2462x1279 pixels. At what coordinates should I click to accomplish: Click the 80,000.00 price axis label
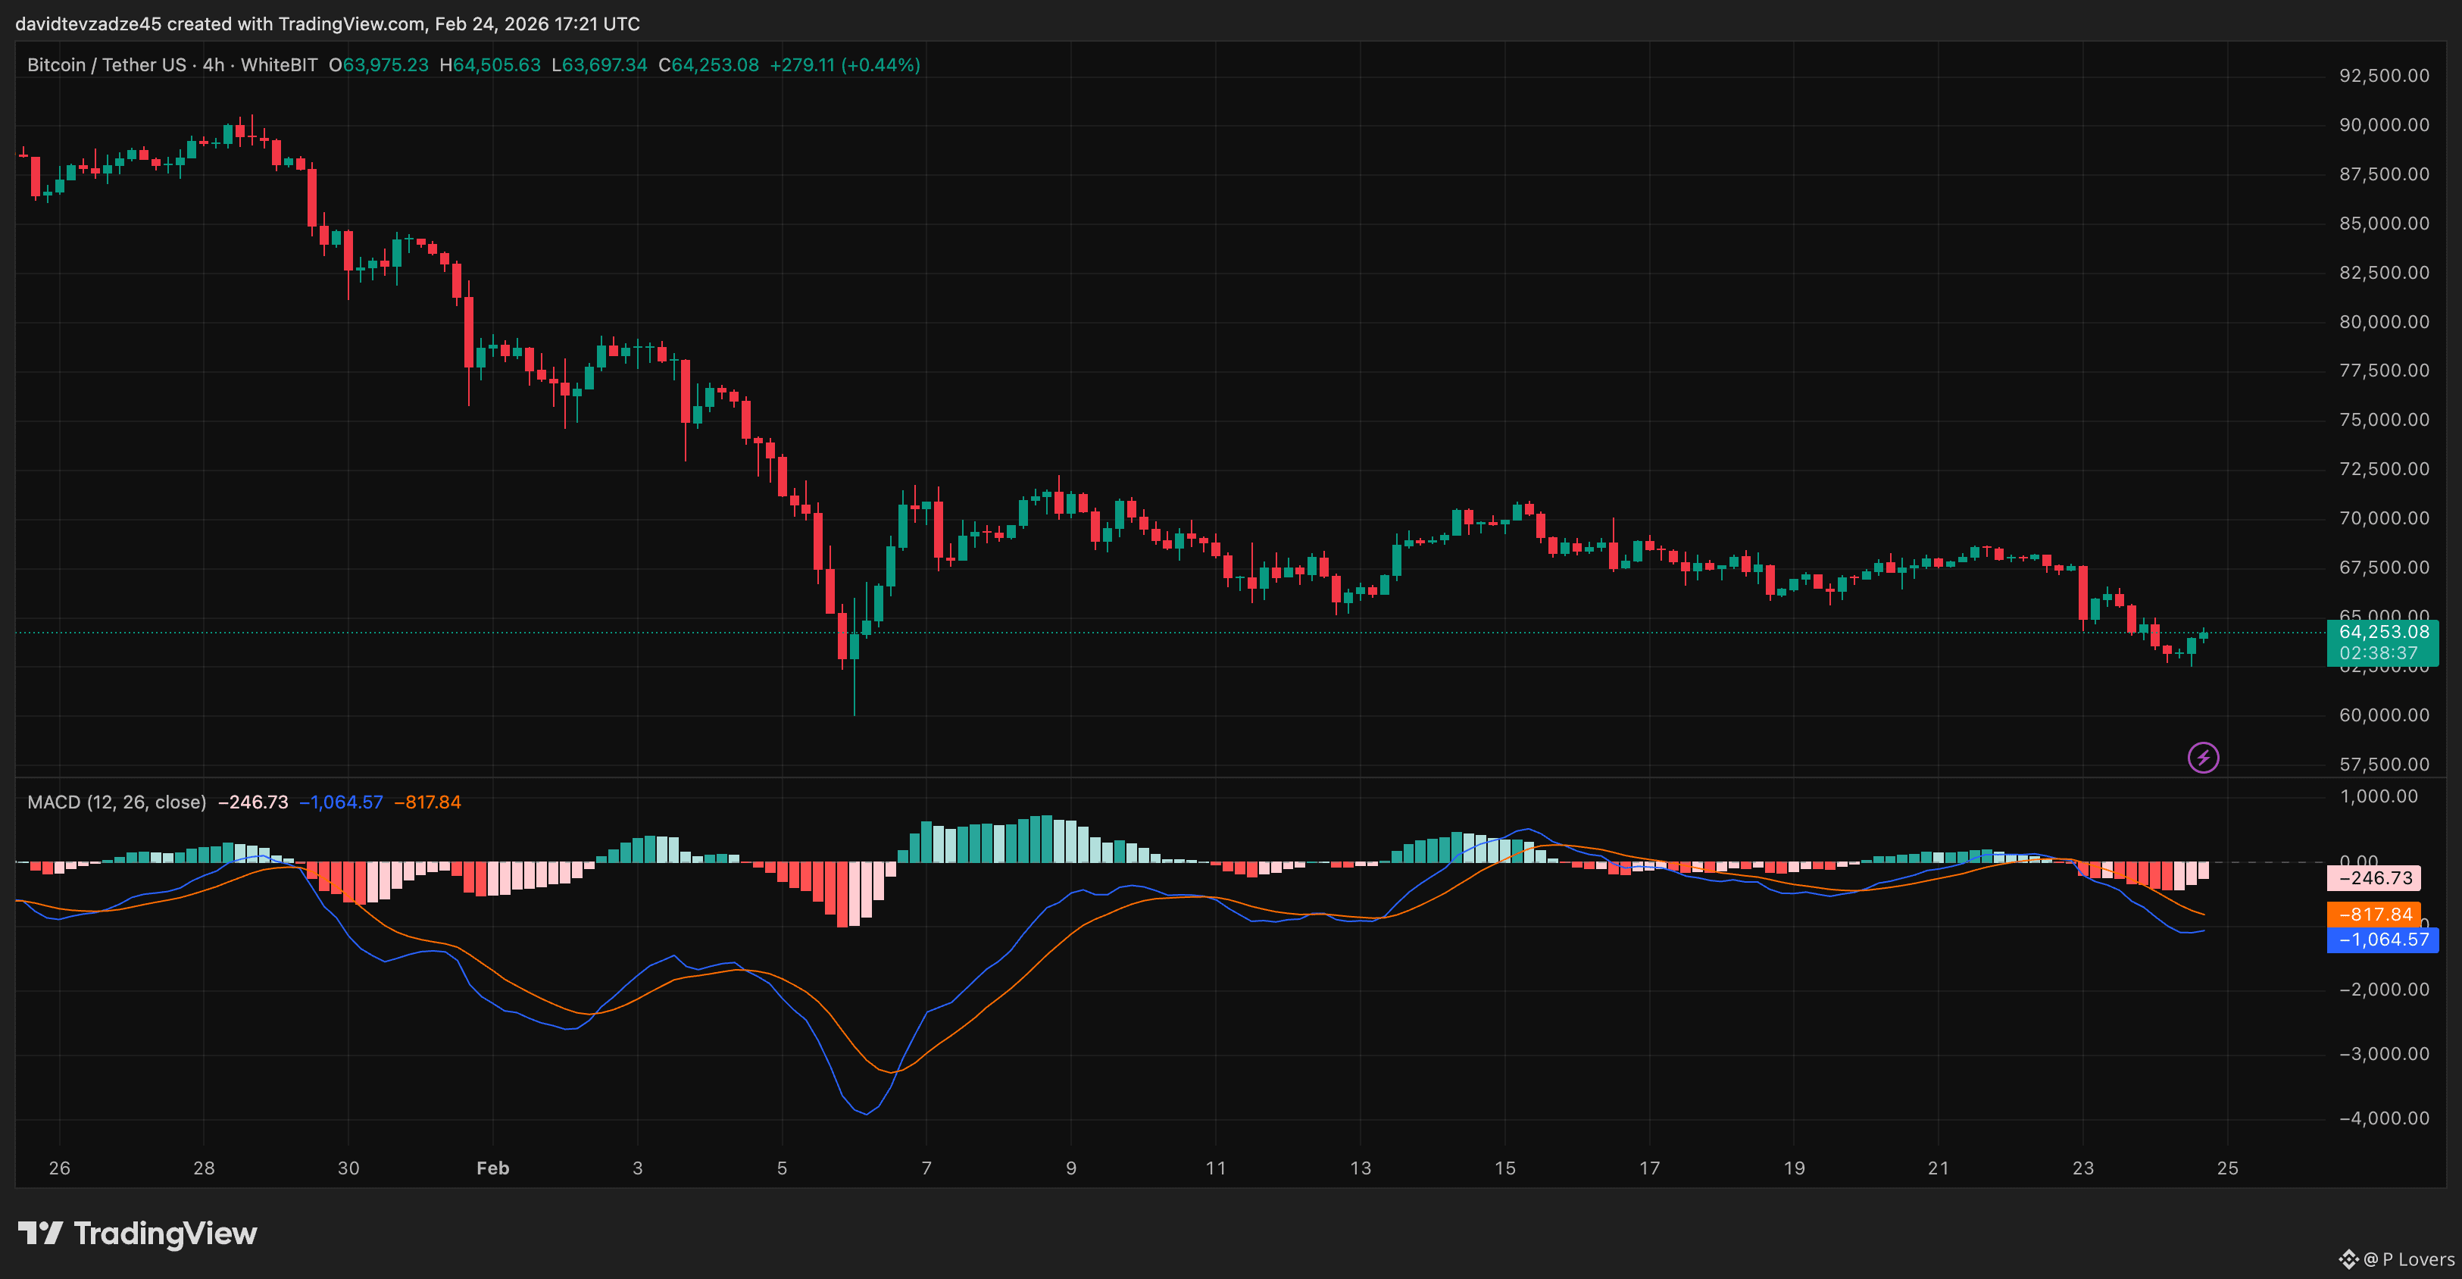click(2384, 322)
